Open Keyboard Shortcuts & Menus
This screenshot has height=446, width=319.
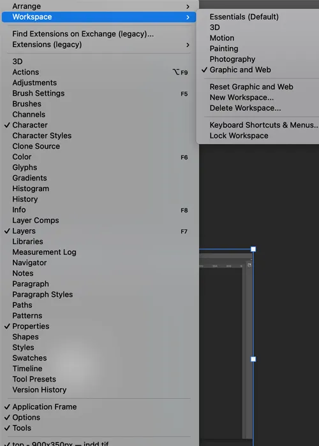264,125
